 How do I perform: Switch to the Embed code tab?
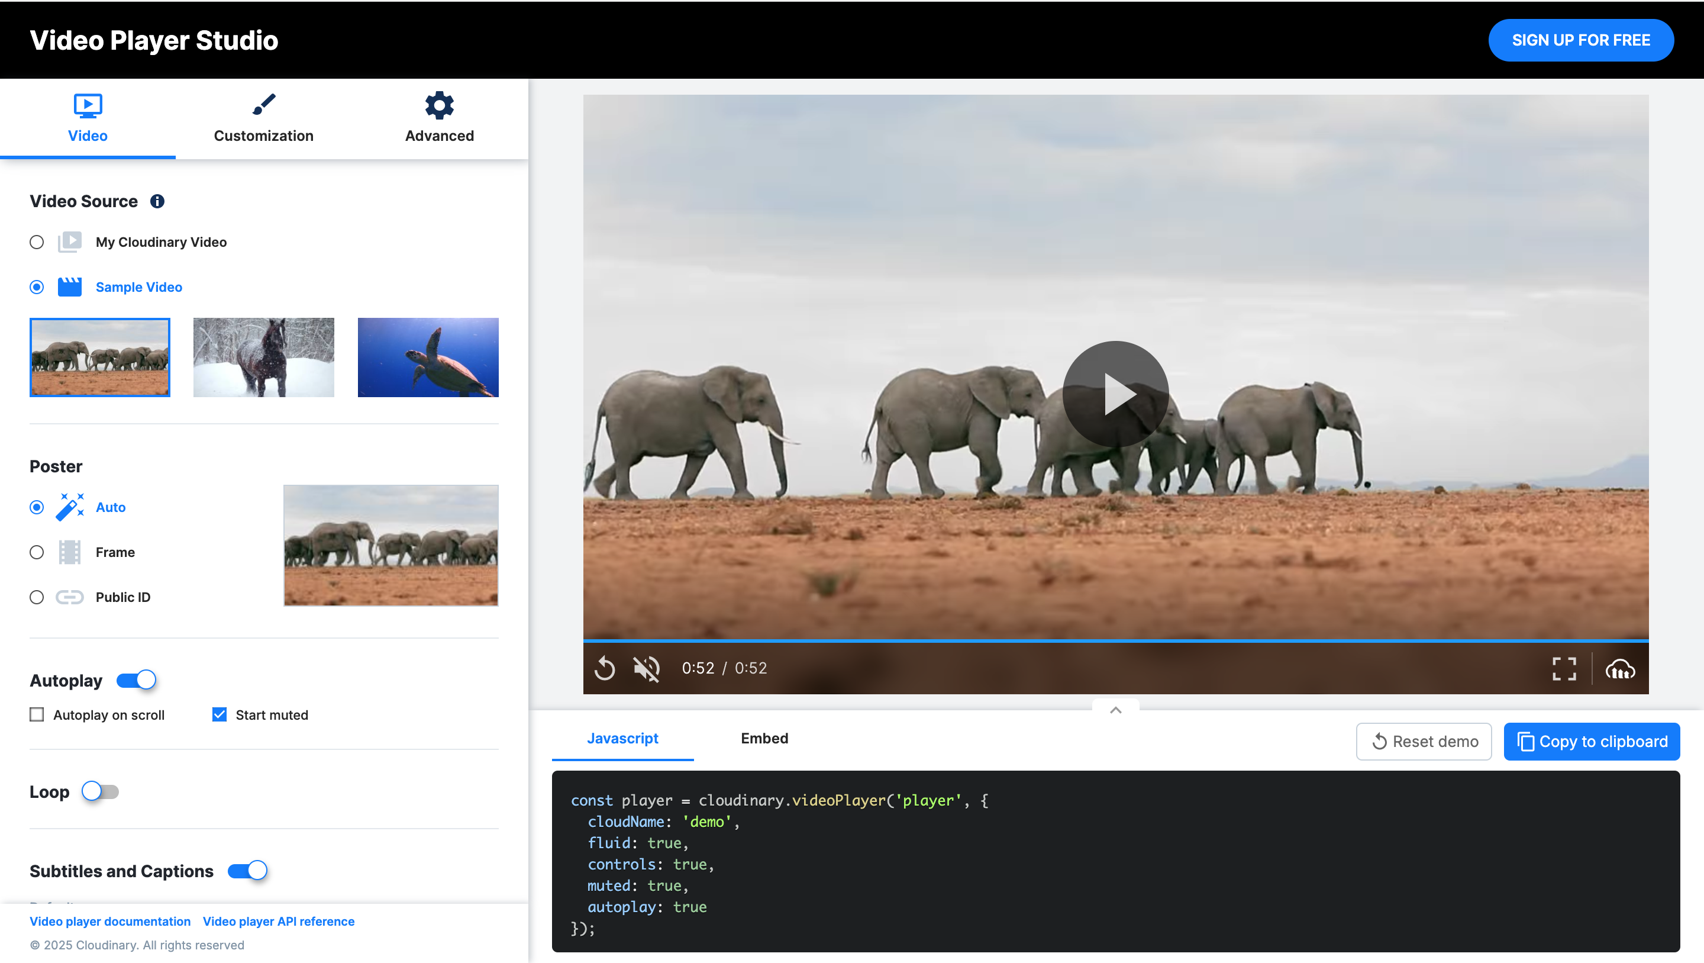764,739
